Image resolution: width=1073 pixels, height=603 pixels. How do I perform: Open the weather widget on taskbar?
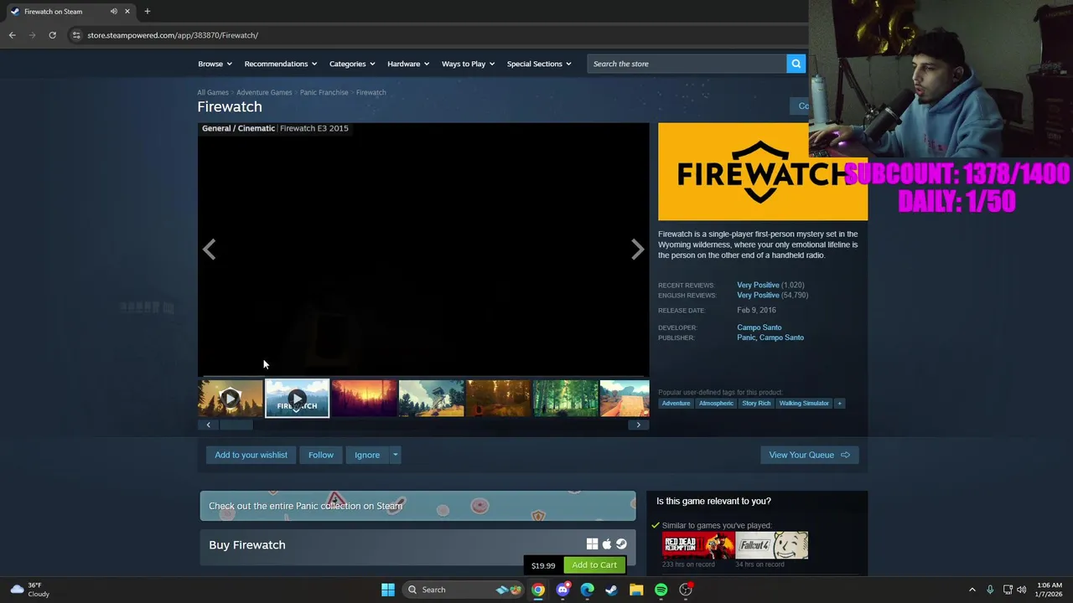[30, 590]
